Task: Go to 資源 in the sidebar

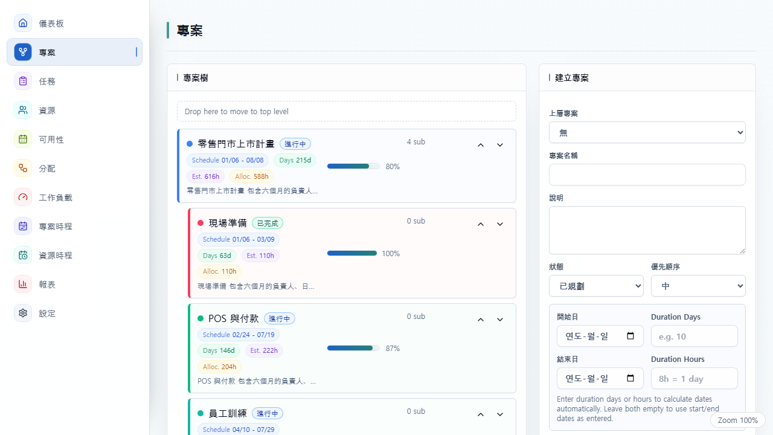Action: (x=75, y=110)
